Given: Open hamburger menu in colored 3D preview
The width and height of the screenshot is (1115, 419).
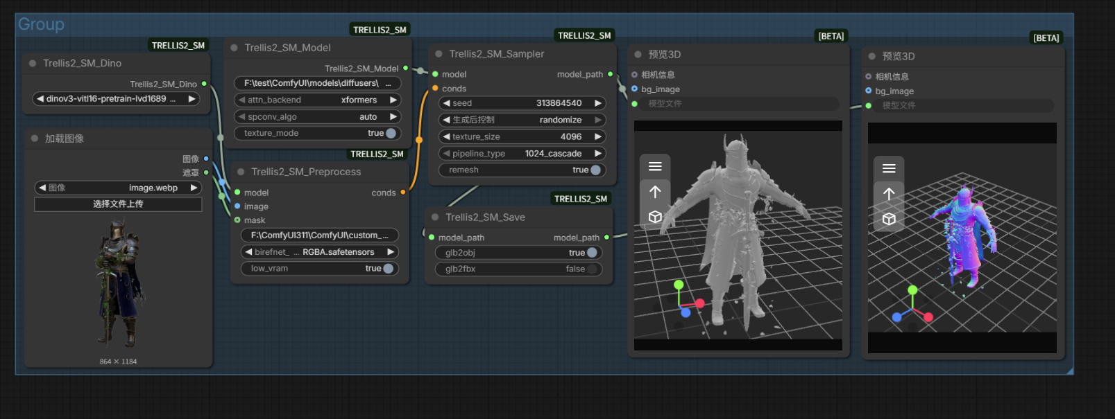Looking at the screenshot, I should click(889, 168).
